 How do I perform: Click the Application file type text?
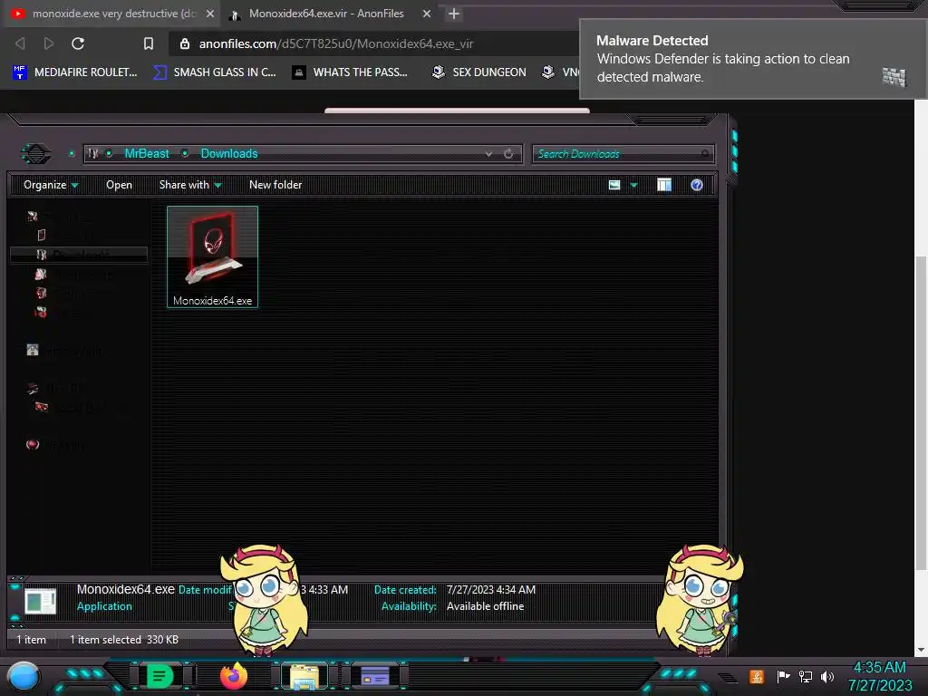point(104,606)
